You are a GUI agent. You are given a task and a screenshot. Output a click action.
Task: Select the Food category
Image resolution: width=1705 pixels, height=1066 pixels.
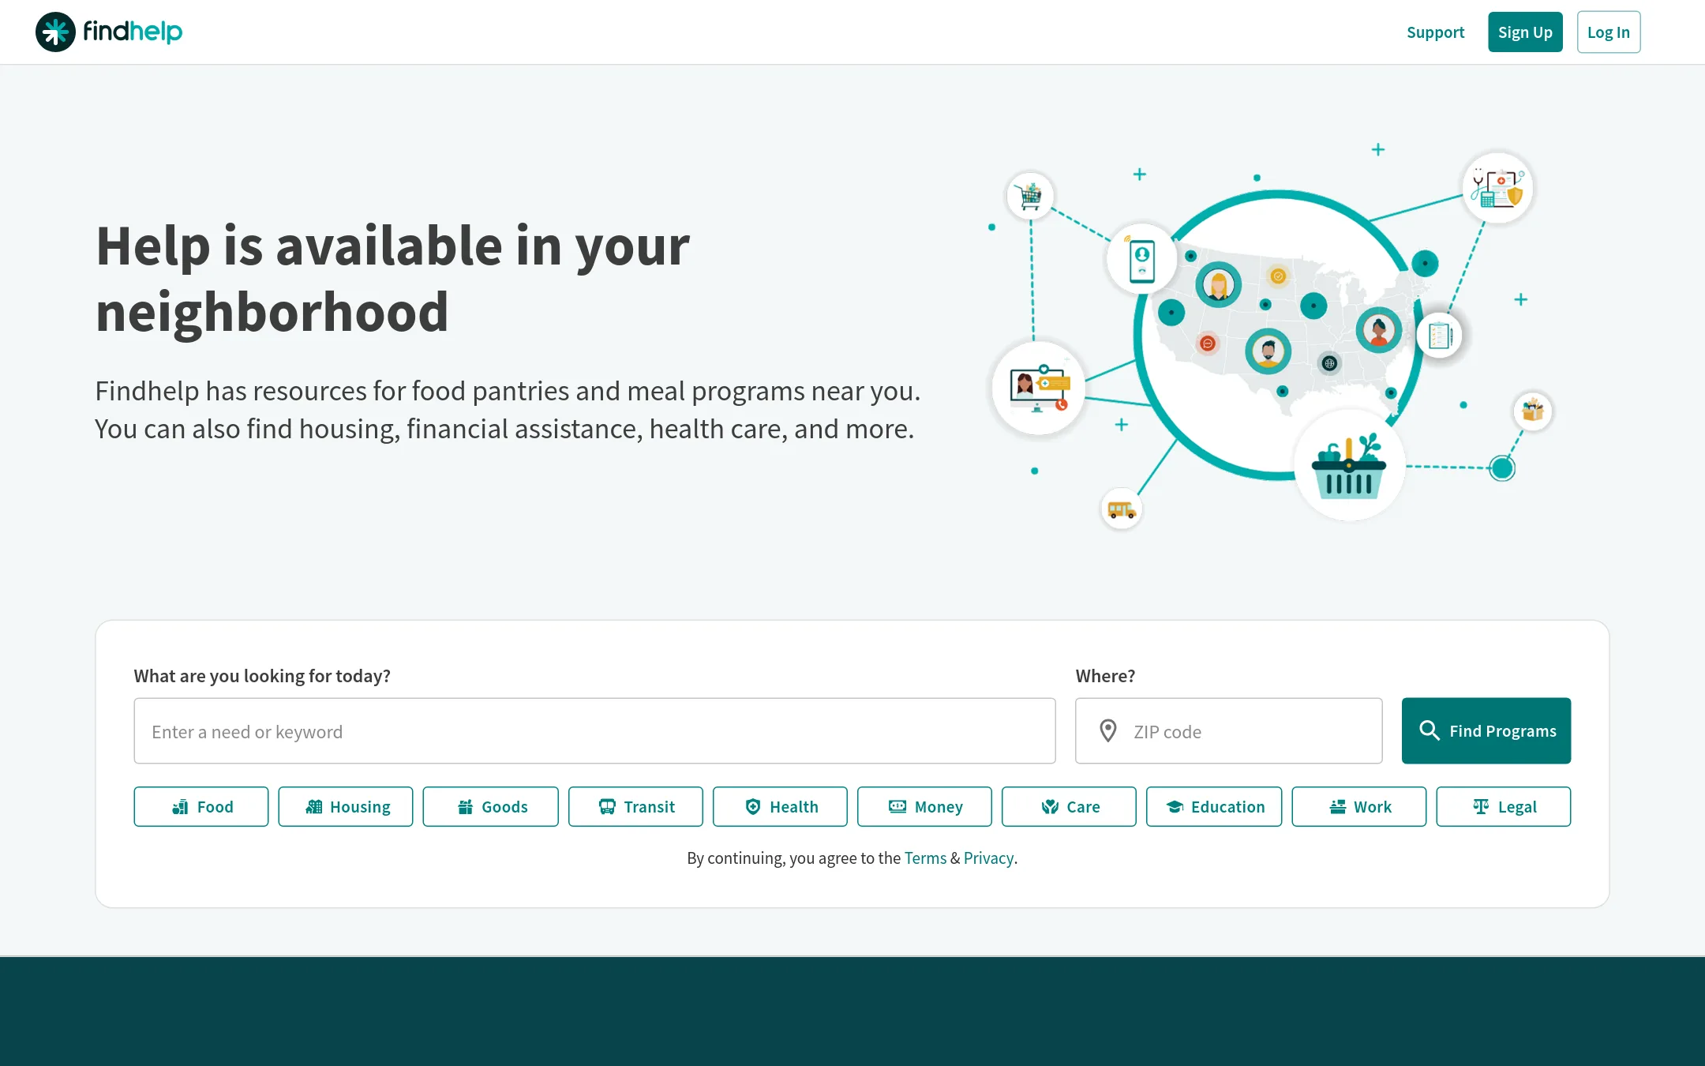pyautogui.click(x=201, y=807)
